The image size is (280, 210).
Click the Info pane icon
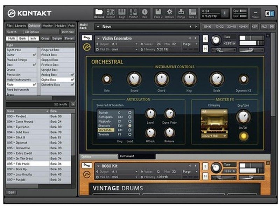tap(145, 13)
